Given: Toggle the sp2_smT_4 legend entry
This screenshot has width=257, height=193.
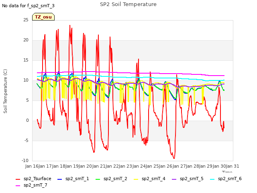Looking at the screenshot, I should point(149,179).
